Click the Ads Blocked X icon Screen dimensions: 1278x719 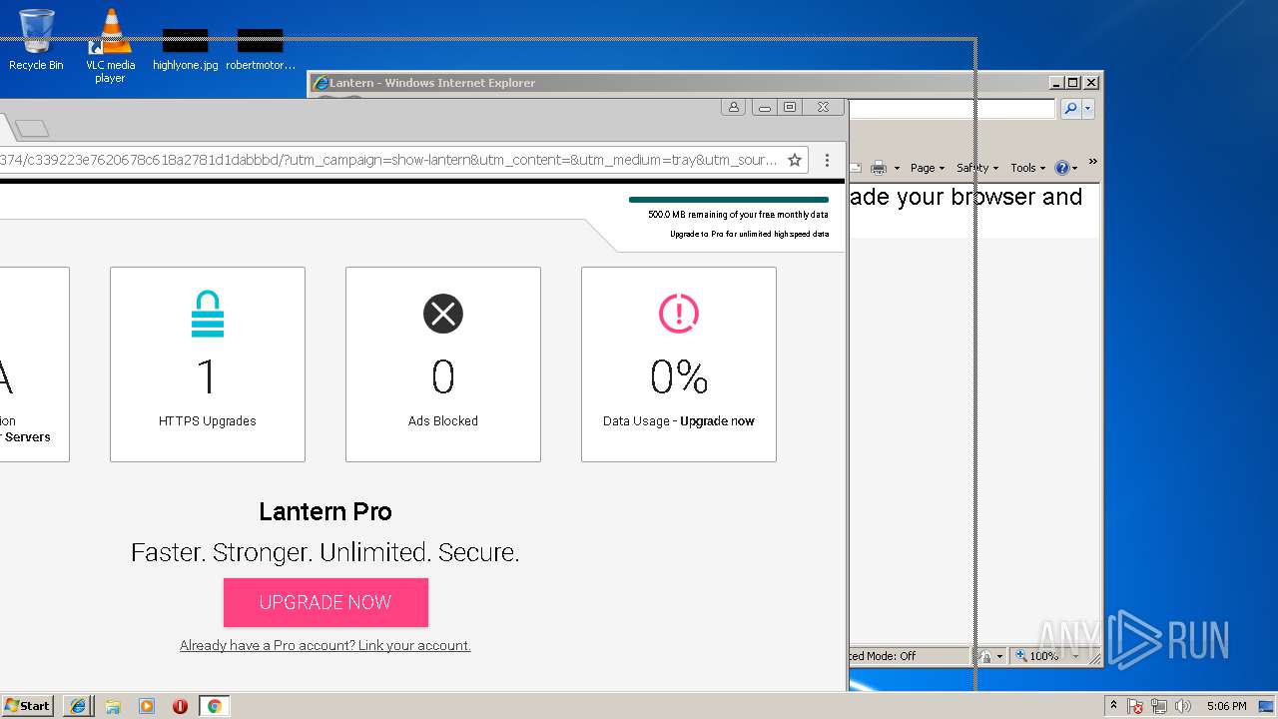click(443, 315)
